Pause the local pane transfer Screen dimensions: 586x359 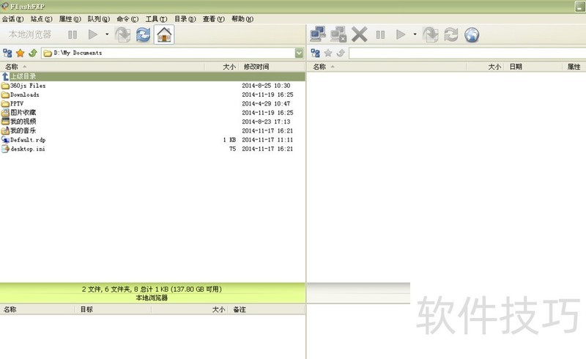pos(73,34)
